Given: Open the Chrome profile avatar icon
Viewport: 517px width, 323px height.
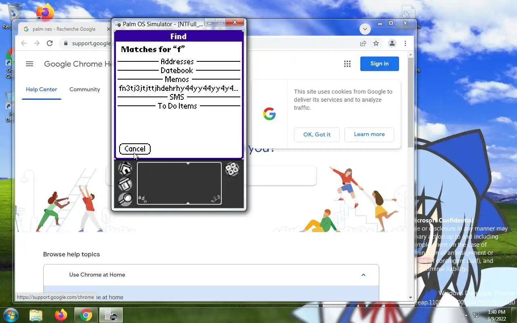Looking at the screenshot, I should 392,43.
